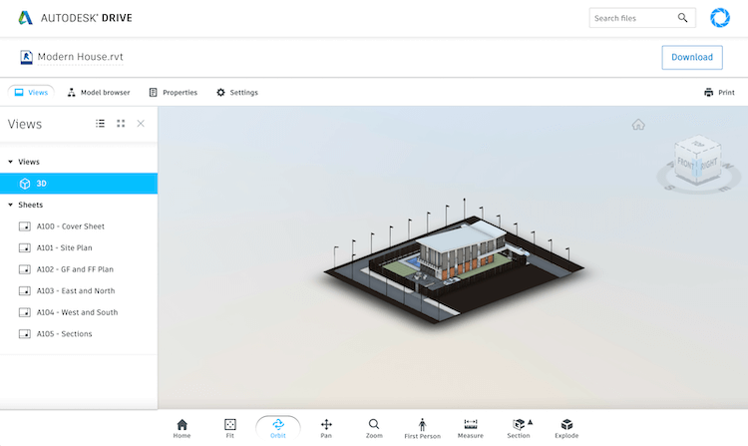The width and height of the screenshot is (748, 446).
Task: Click the TOP face of the view cube
Action: click(698, 143)
